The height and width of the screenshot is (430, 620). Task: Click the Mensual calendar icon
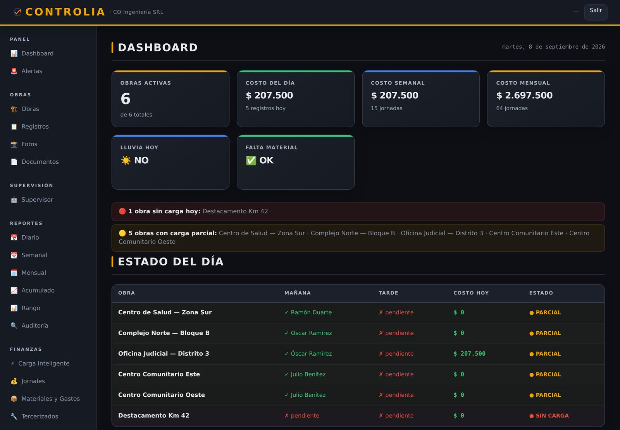click(x=14, y=273)
